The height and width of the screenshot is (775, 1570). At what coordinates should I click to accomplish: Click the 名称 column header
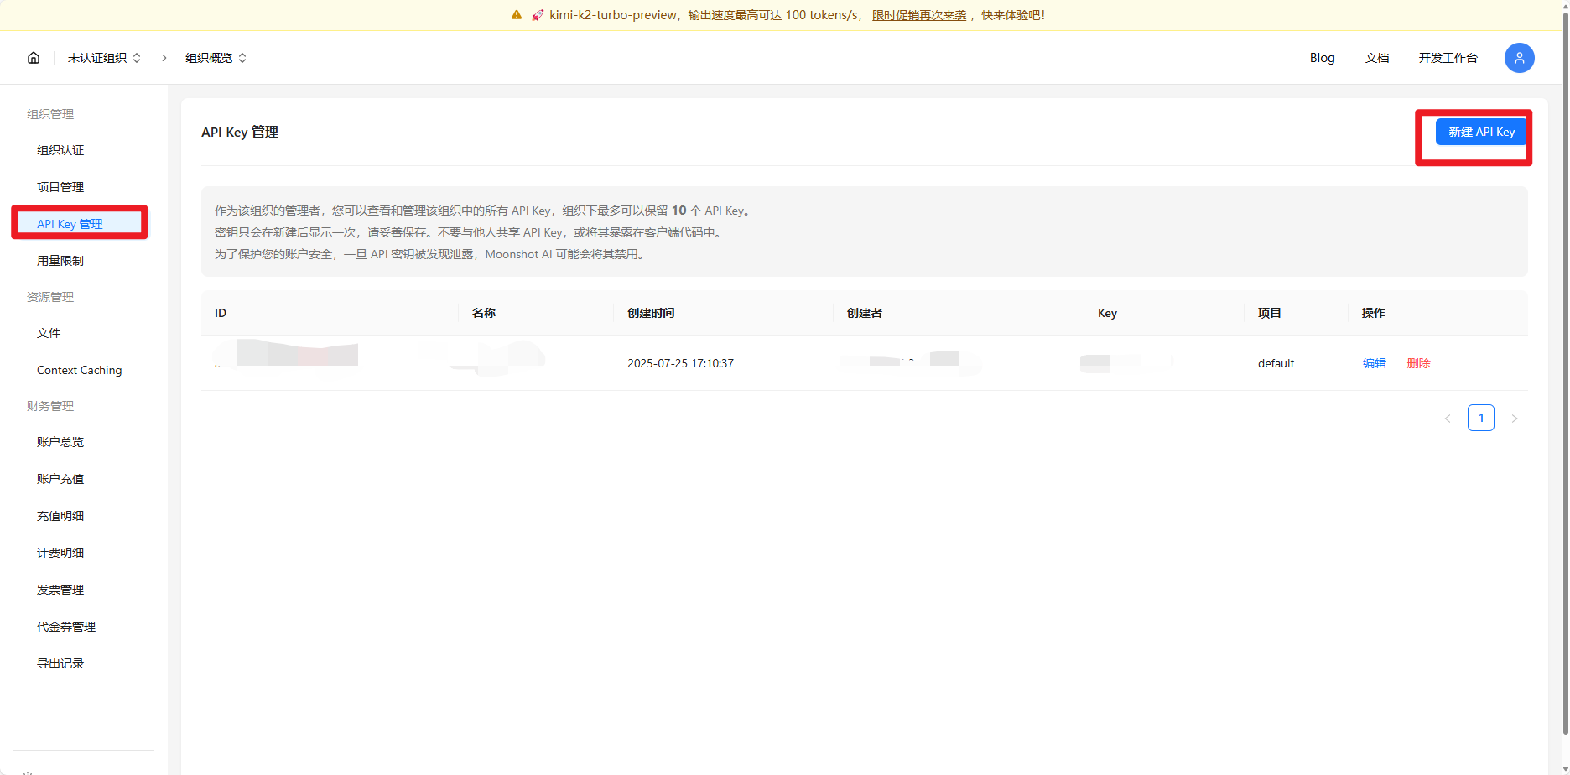(x=484, y=313)
